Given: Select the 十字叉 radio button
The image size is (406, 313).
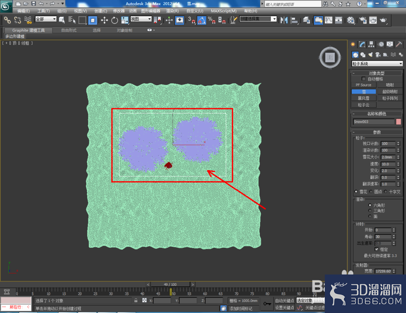Looking at the screenshot, I should (x=386, y=192).
